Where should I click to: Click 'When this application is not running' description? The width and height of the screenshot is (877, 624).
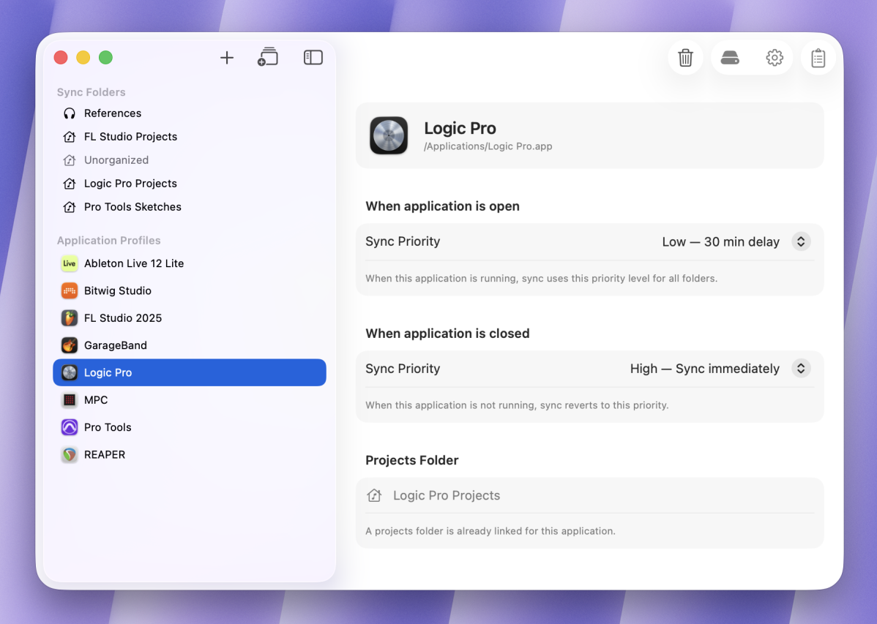point(517,405)
